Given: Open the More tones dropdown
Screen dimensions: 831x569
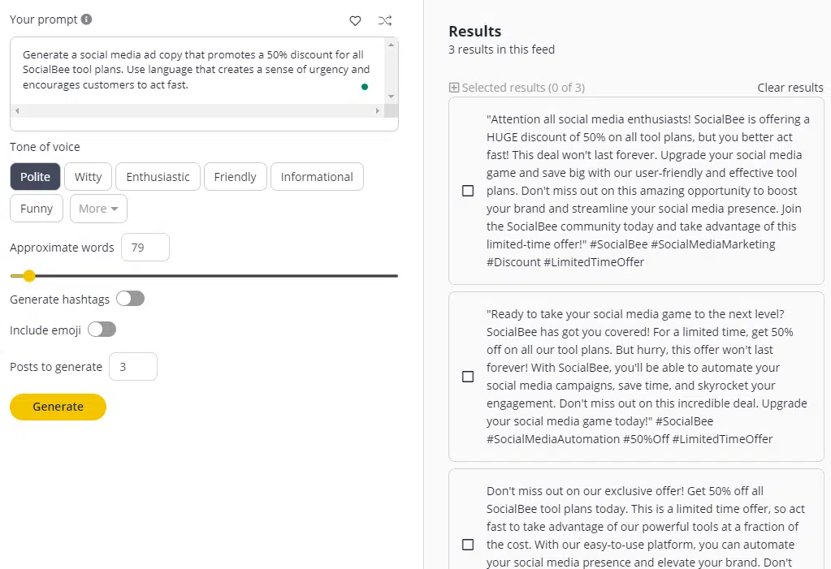Looking at the screenshot, I should point(98,209).
